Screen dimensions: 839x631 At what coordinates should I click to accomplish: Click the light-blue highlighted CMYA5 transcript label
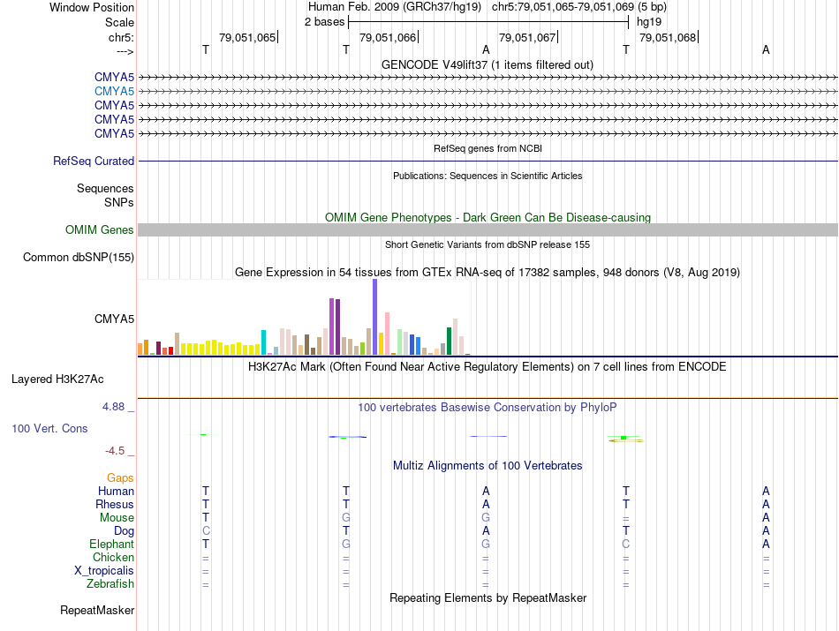(114, 92)
